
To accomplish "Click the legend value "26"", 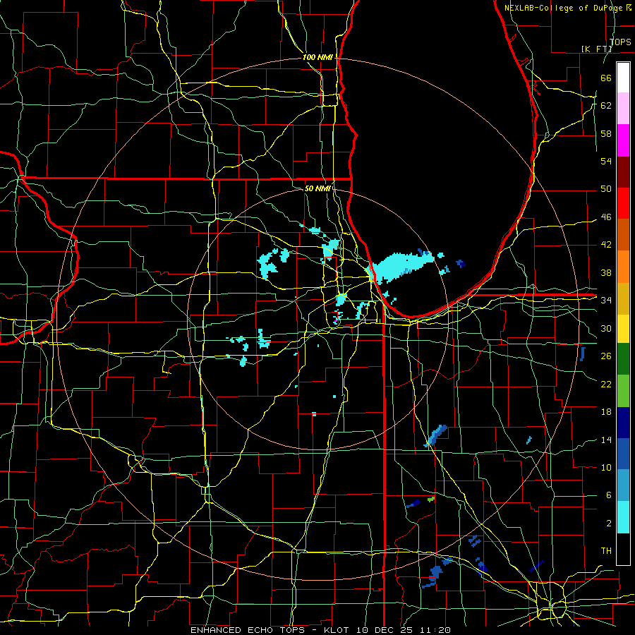I will point(606,356).
